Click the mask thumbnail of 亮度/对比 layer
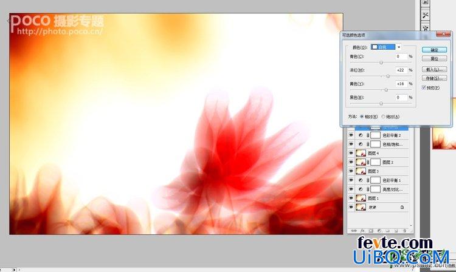Viewport: 456px width, 272px height. point(376,189)
